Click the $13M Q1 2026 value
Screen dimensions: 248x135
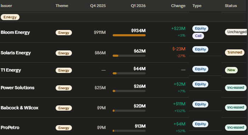click(140, 126)
